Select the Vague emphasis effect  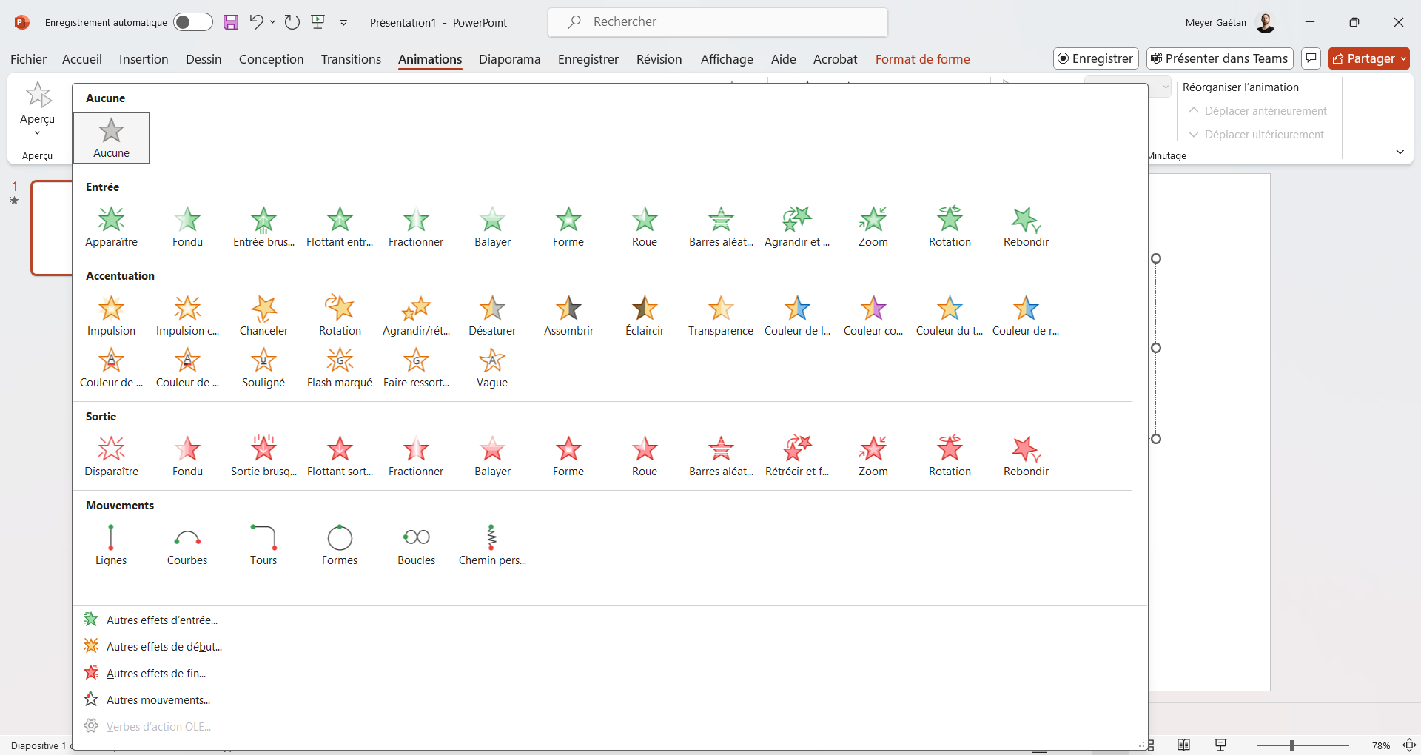[x=492, y=367]
